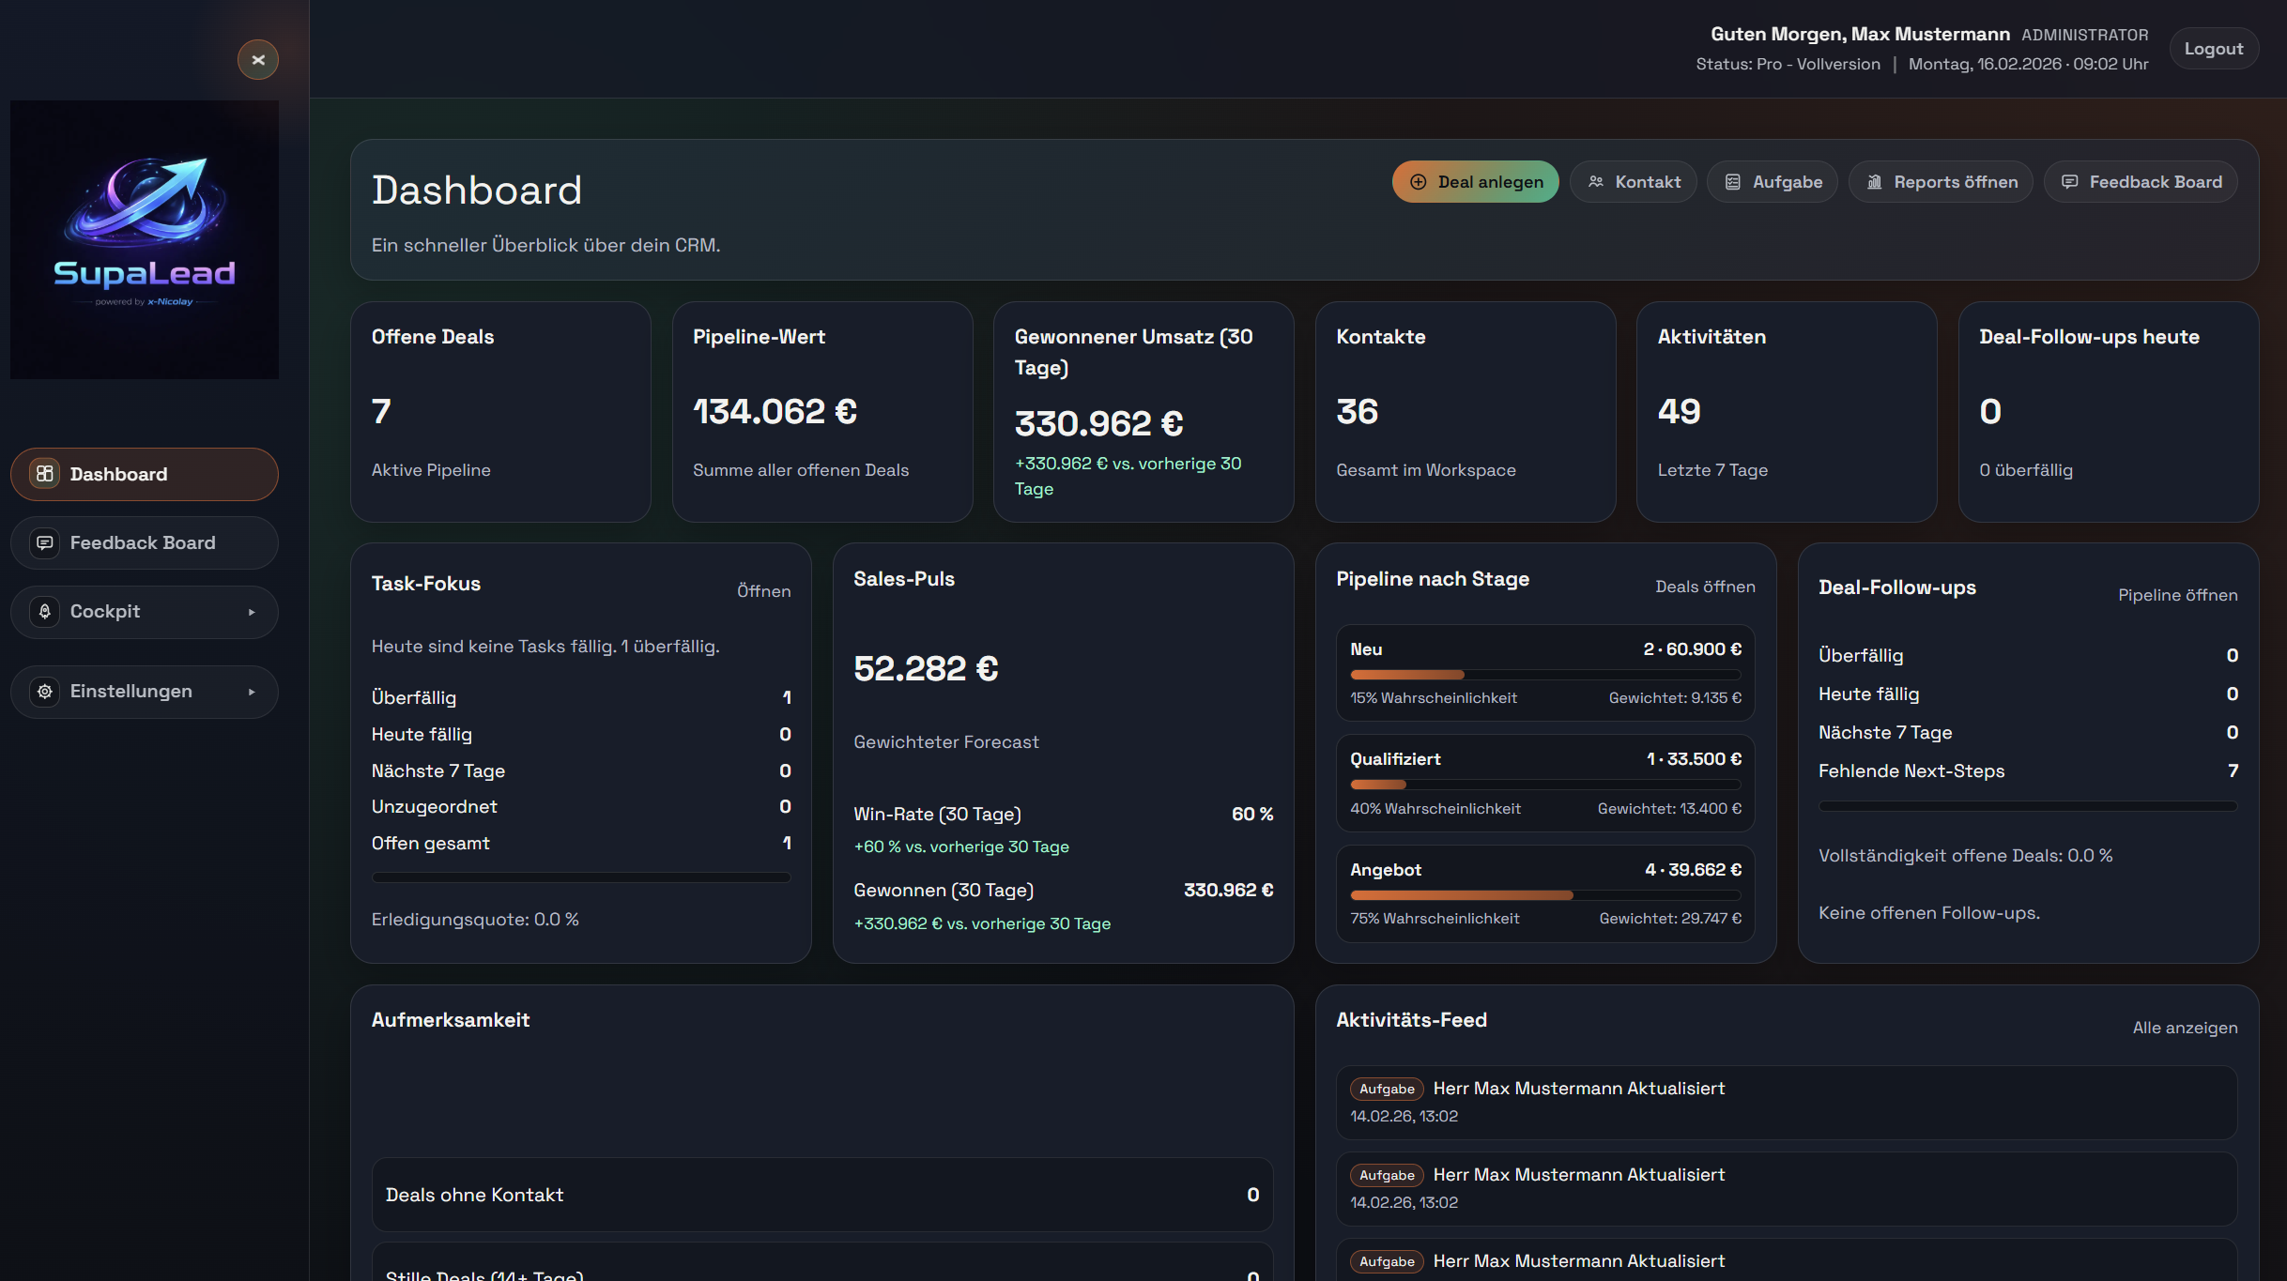This screenshot has width=2287, height=1281.
Task: Open deals via Deals öffnen link
Action: tap(1705, 587)
